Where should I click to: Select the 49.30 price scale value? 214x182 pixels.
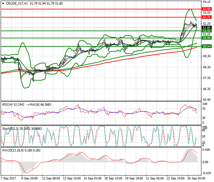coord(207,56)
